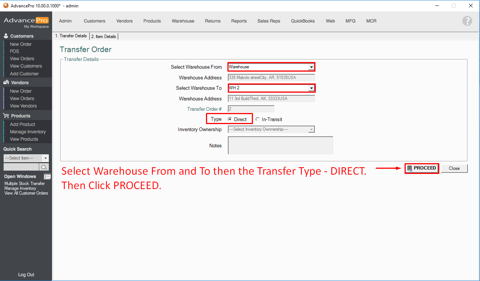Open the help question mark icon
Image resolution: width=480 pixels, height=281 pixels.
[467, 21]
